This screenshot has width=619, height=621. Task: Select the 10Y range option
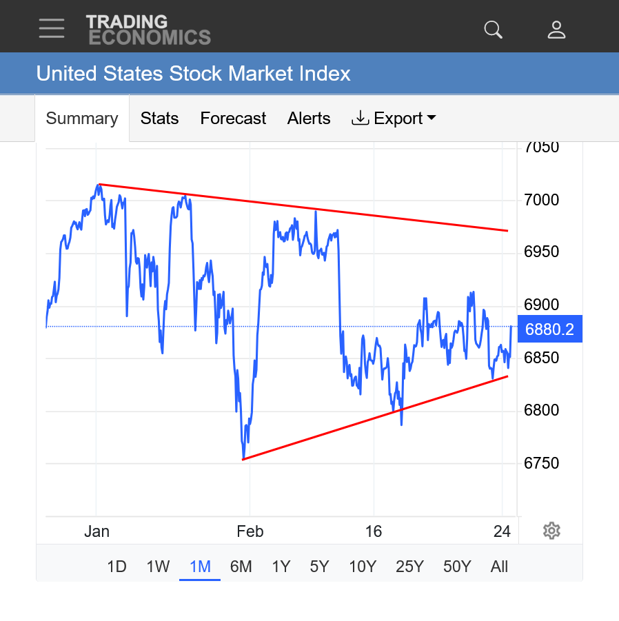point(363,567)
